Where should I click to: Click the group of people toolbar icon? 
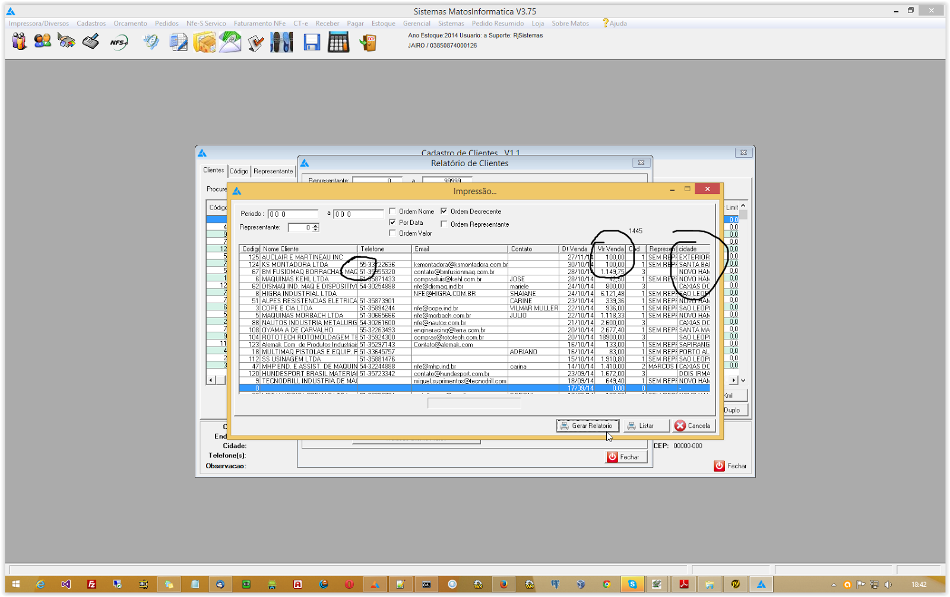[x=19, y=42]
